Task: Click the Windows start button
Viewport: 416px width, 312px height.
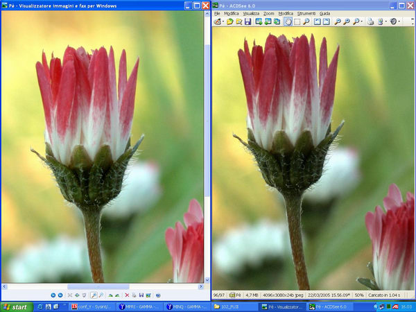Action: [16, 306]
